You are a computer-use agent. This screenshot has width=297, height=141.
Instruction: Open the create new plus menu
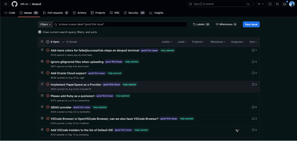point(261,4)
